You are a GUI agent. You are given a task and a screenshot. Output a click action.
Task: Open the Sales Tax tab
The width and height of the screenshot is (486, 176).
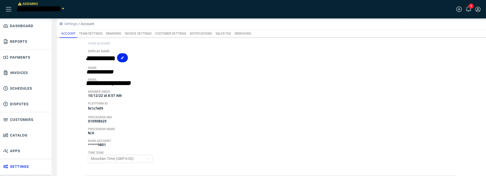[x=223, y=34]
